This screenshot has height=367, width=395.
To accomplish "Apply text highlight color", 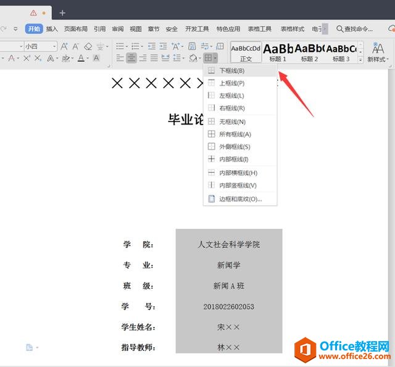I will pos(65,59).
